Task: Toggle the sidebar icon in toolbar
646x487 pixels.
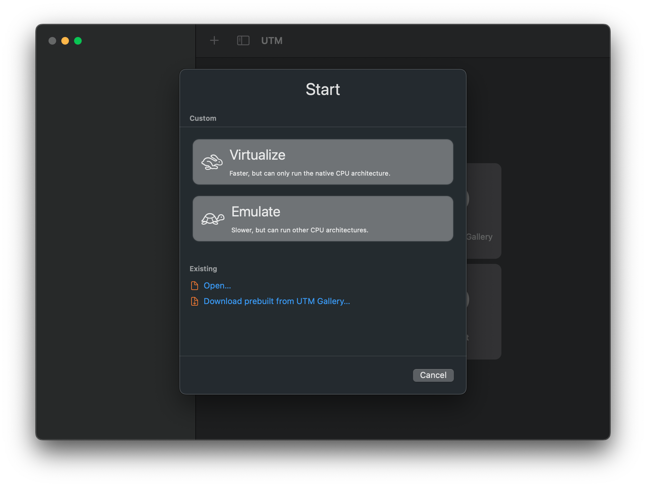Action: [x=243, y=40]
